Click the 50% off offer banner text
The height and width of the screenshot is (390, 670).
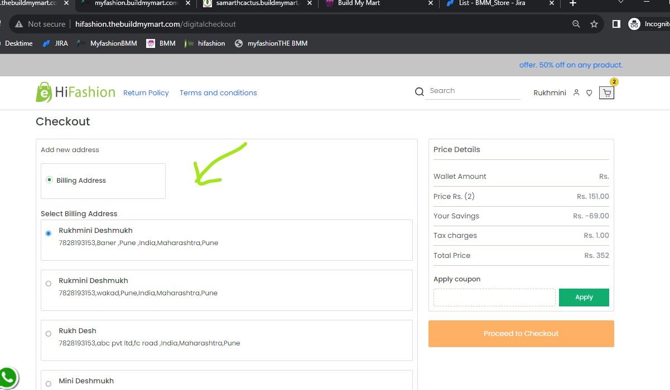pyautogui.click(x=571, y=65)
